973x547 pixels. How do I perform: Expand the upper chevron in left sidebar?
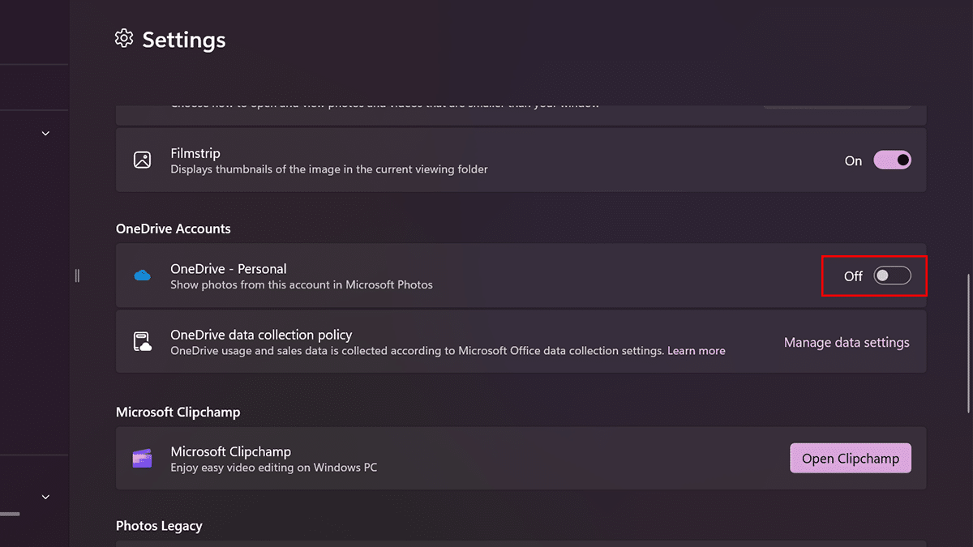click(x=45, y=133)
